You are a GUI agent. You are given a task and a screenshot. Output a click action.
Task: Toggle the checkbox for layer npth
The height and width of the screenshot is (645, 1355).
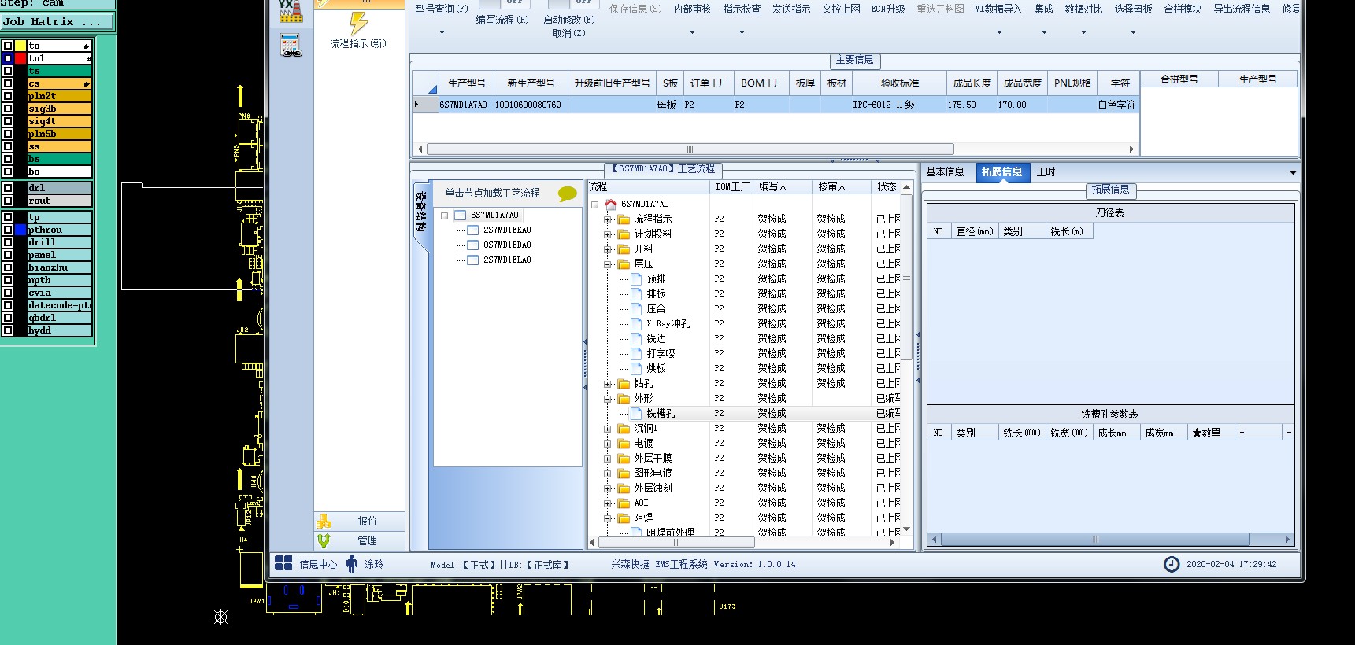point(8,280)
